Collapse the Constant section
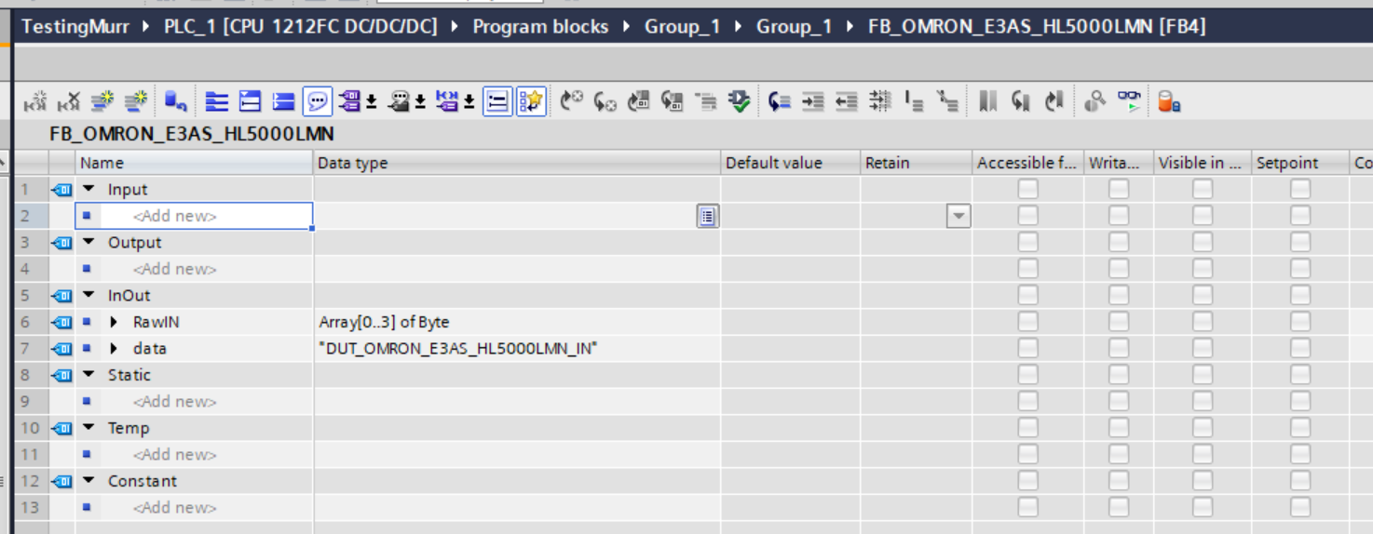Viewport: 1373px width, 534px height. tap(88, 481)
